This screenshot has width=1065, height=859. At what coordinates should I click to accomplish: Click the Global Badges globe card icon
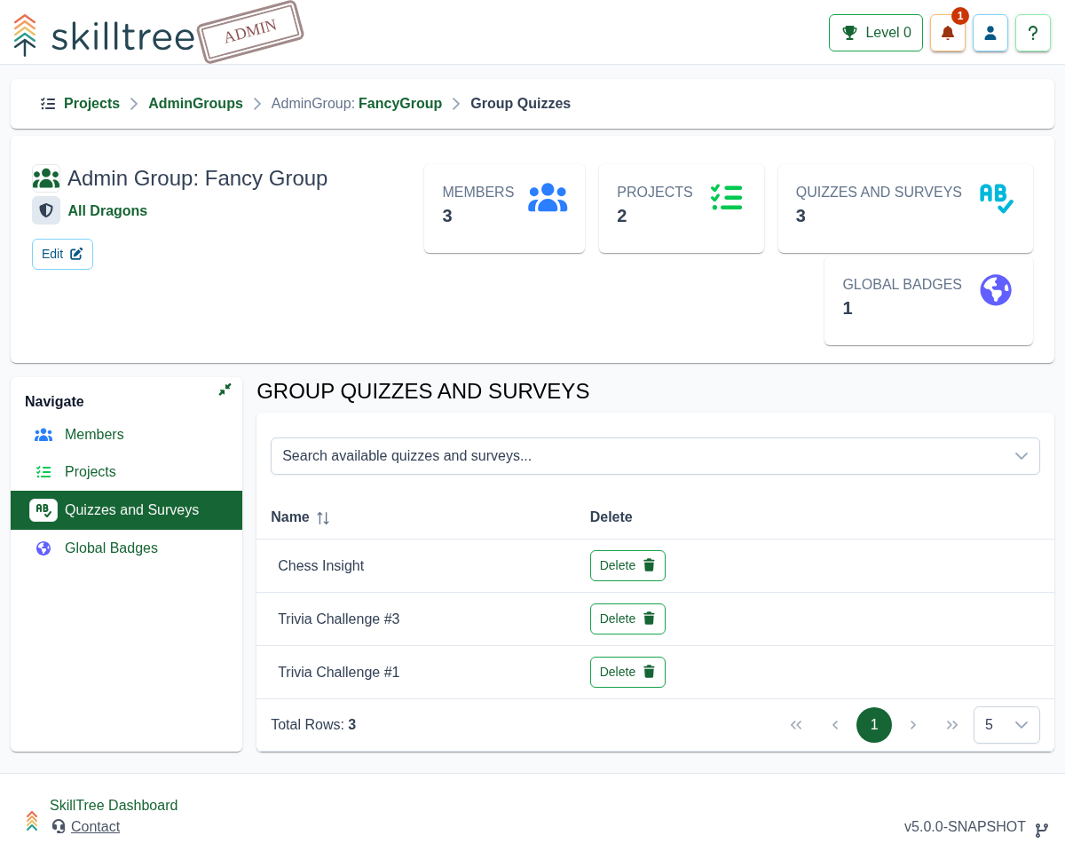coord(996,290)
